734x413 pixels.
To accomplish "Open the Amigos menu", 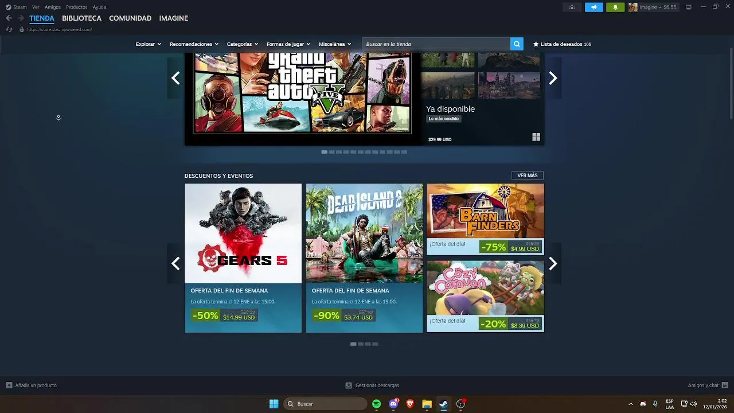I will point(53,7).
